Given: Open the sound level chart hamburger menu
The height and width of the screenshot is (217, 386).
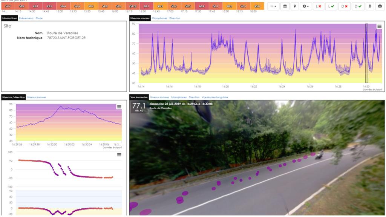Looking at the screenshot, I should click(x=379, y=26).
